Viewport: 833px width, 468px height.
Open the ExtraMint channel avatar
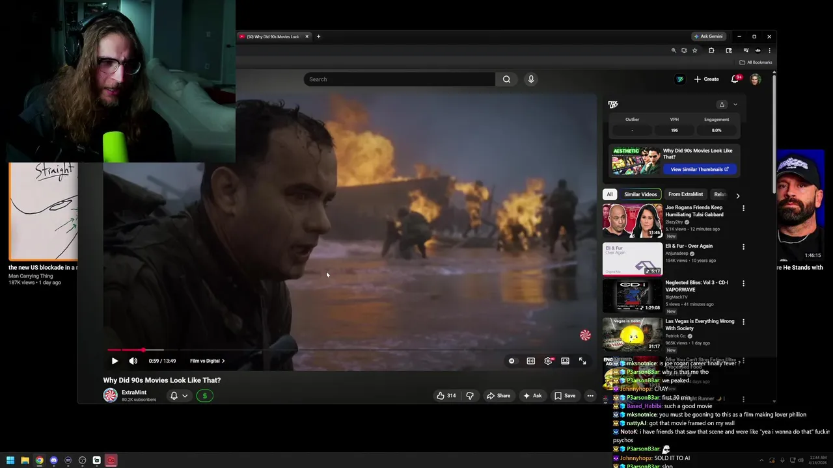(x=111, y=395)
